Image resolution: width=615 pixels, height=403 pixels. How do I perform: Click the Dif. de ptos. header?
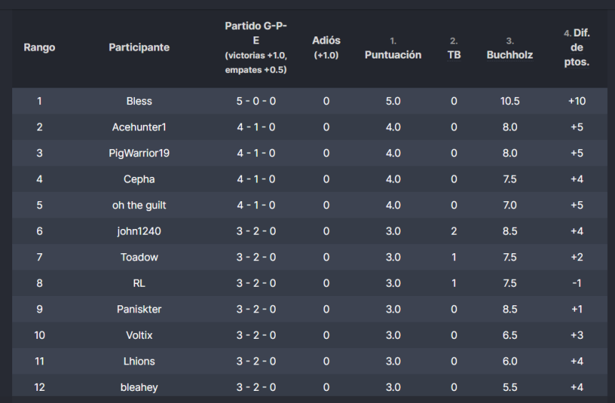click(x=576, y=47)
